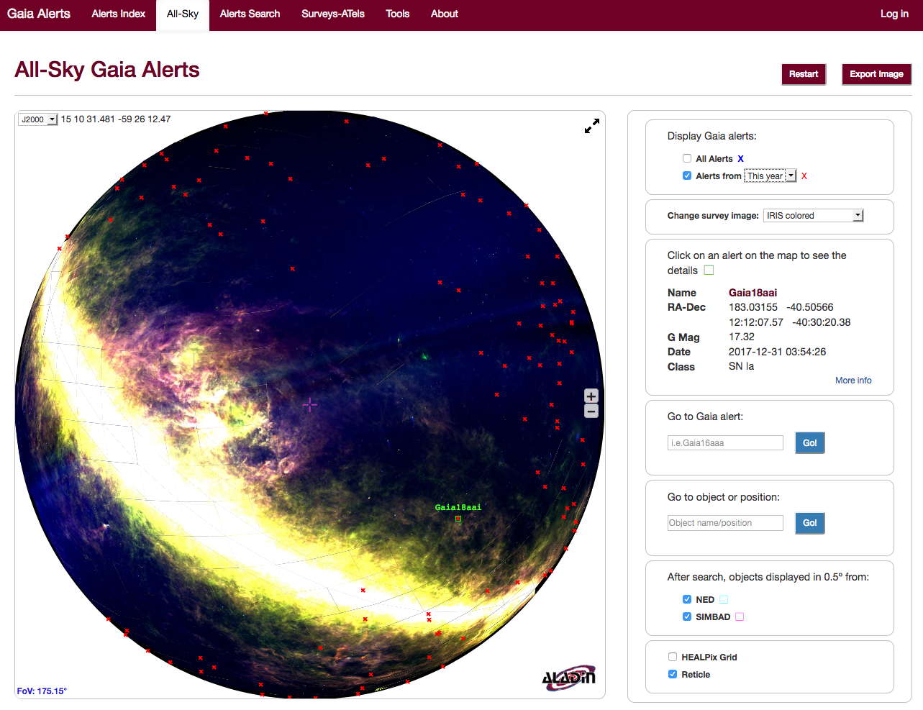
Task: Uncheck the Reticle checkbox
Action: 673,674
